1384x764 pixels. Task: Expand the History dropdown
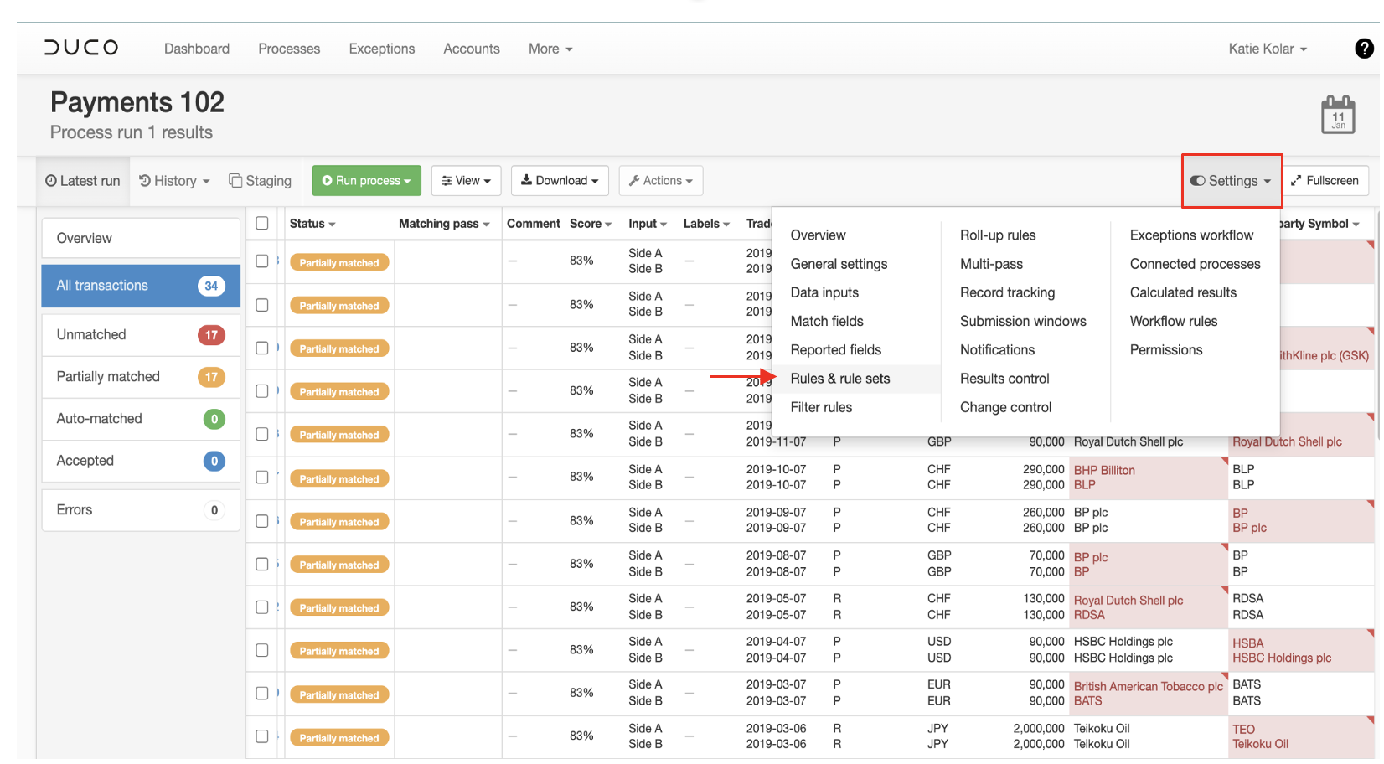click(x=174, y=181)
